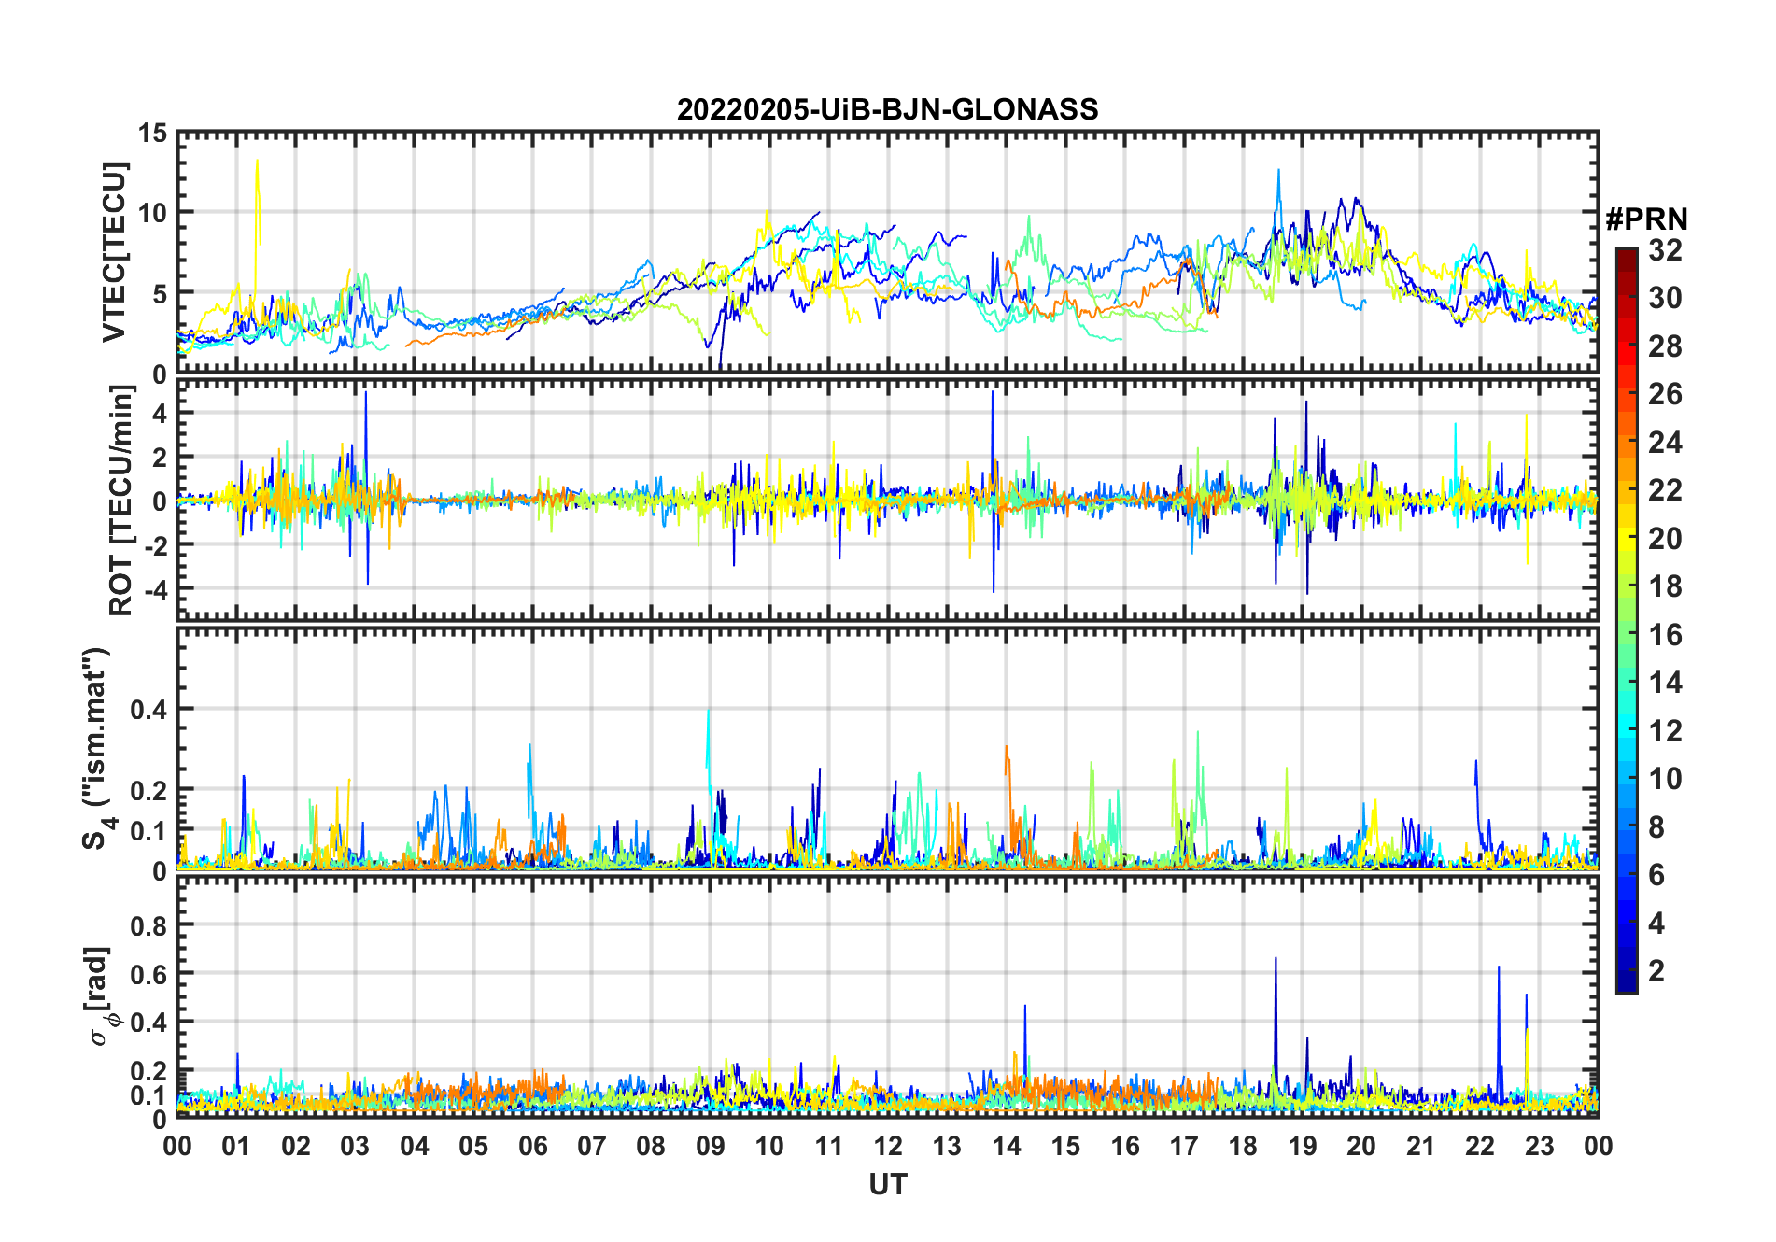Click the "16" label on the PRN colorbar
This screenshot has width=1776, height=1242.
click(x=1665, y=635)
